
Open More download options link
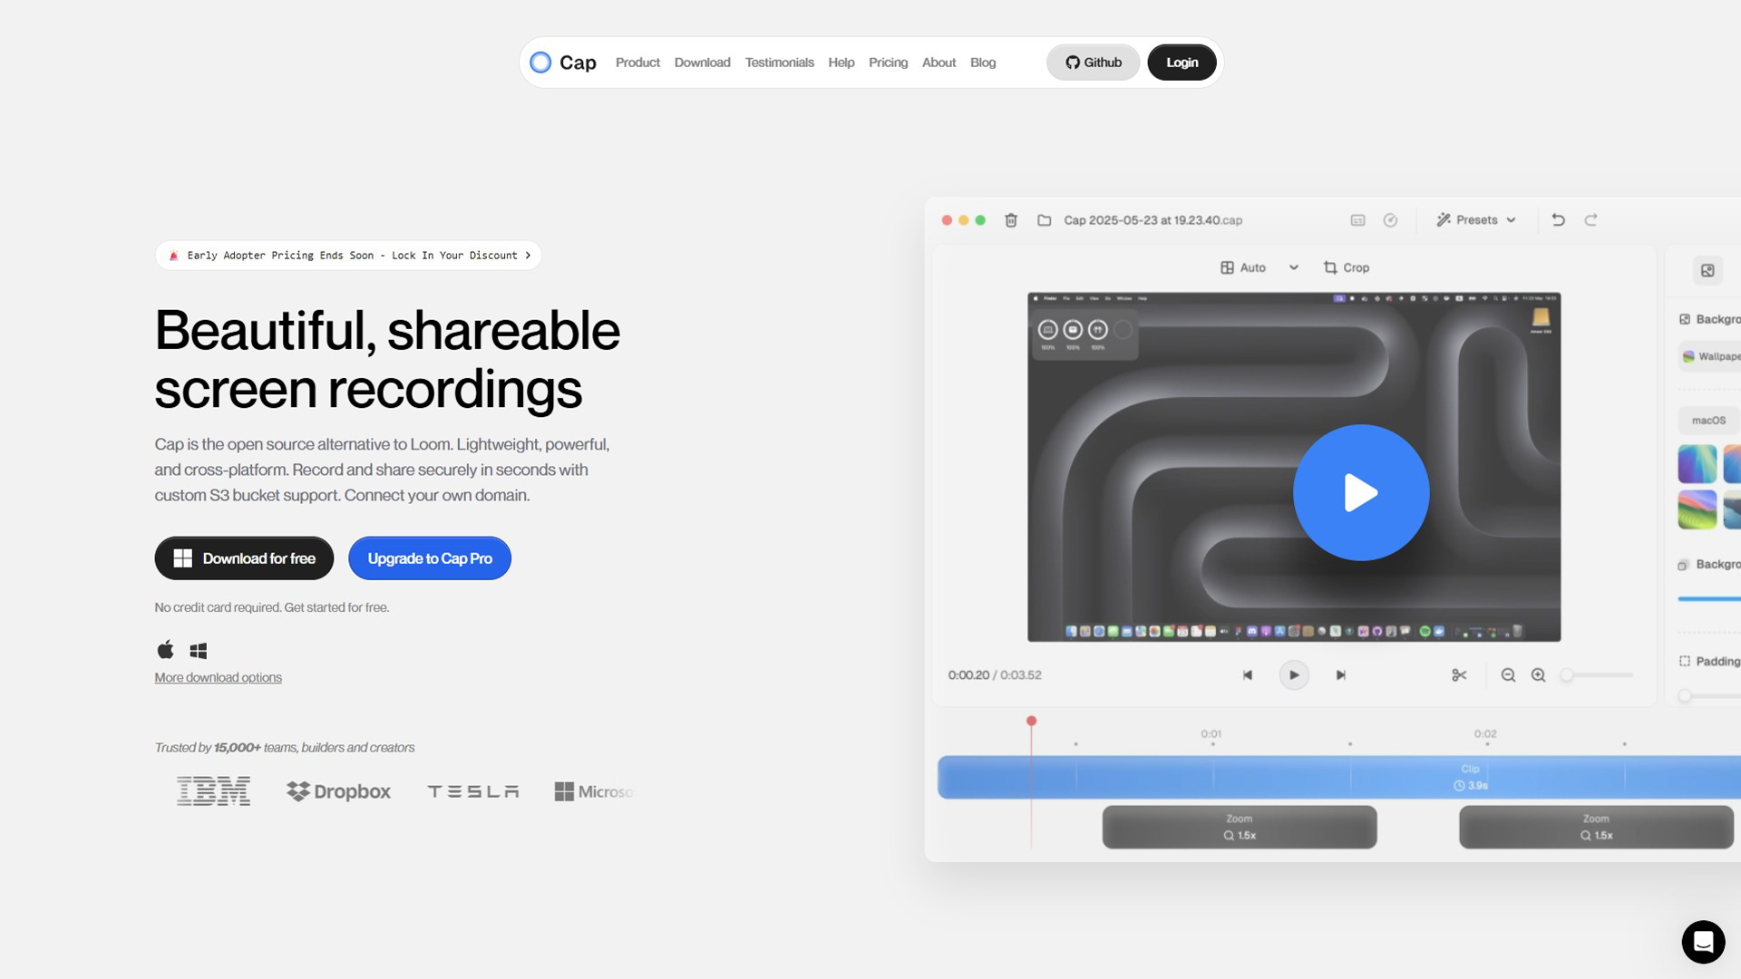pos(218,678)
